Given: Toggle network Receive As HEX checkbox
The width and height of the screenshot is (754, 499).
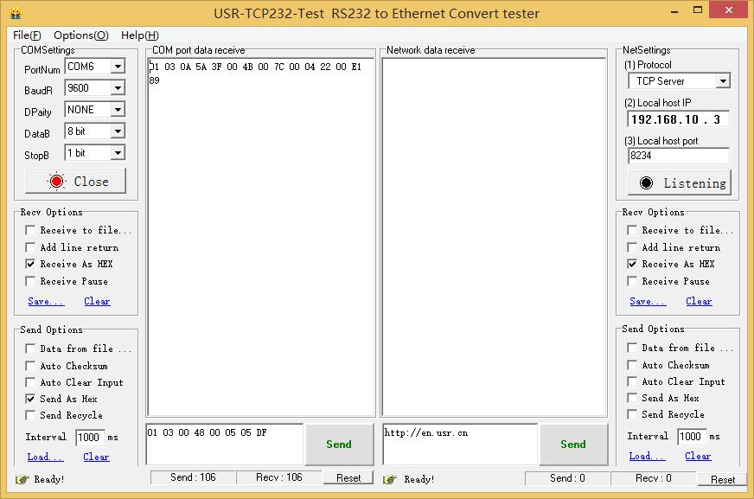Looking at the screenshot, I should (x=632, y=264).
